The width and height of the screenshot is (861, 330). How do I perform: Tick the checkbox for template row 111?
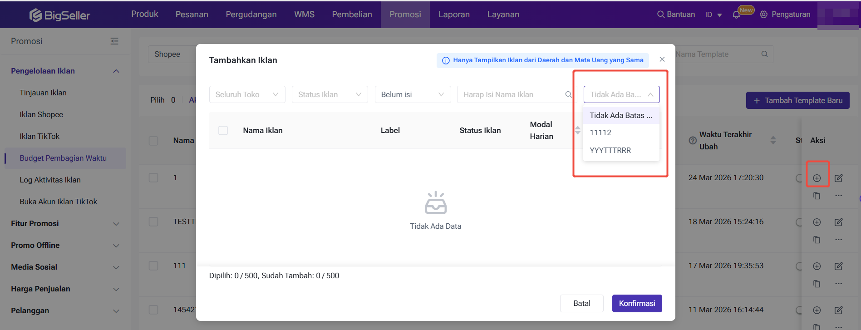point(153,266)
